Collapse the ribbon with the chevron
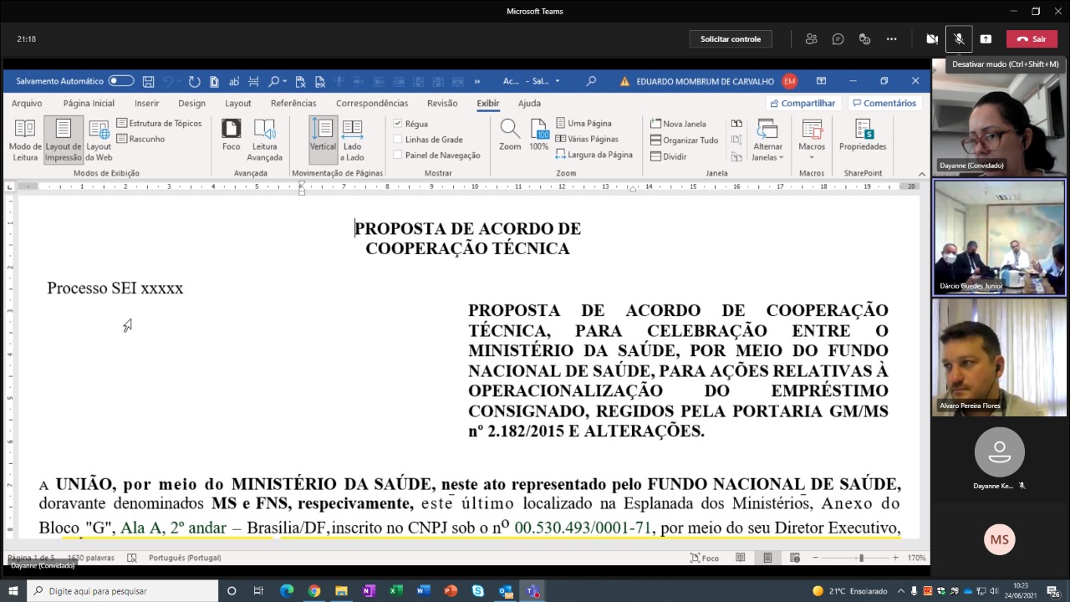Screen dimensions: 1070x602 922,174
